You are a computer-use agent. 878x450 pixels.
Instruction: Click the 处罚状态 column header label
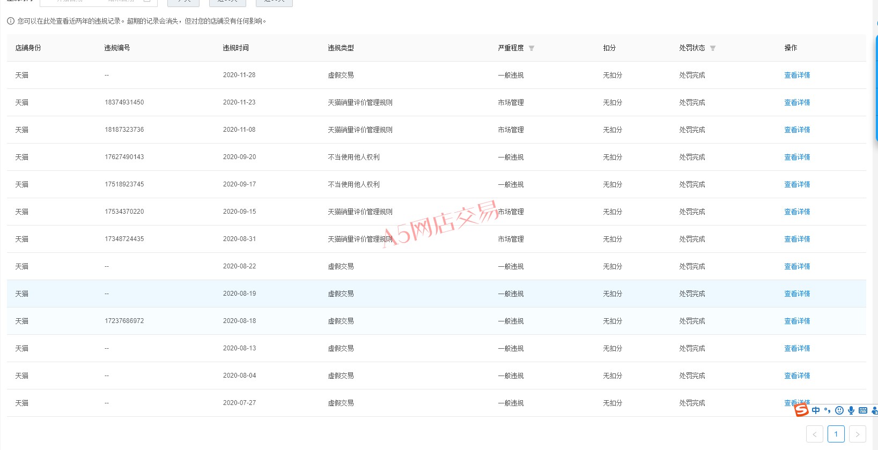(692, 48)
